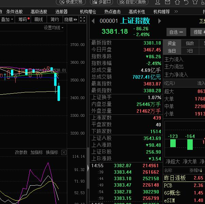Screen dimensions: 205x204
Task: Select the 3日 period tab
Action: [190, 51]
